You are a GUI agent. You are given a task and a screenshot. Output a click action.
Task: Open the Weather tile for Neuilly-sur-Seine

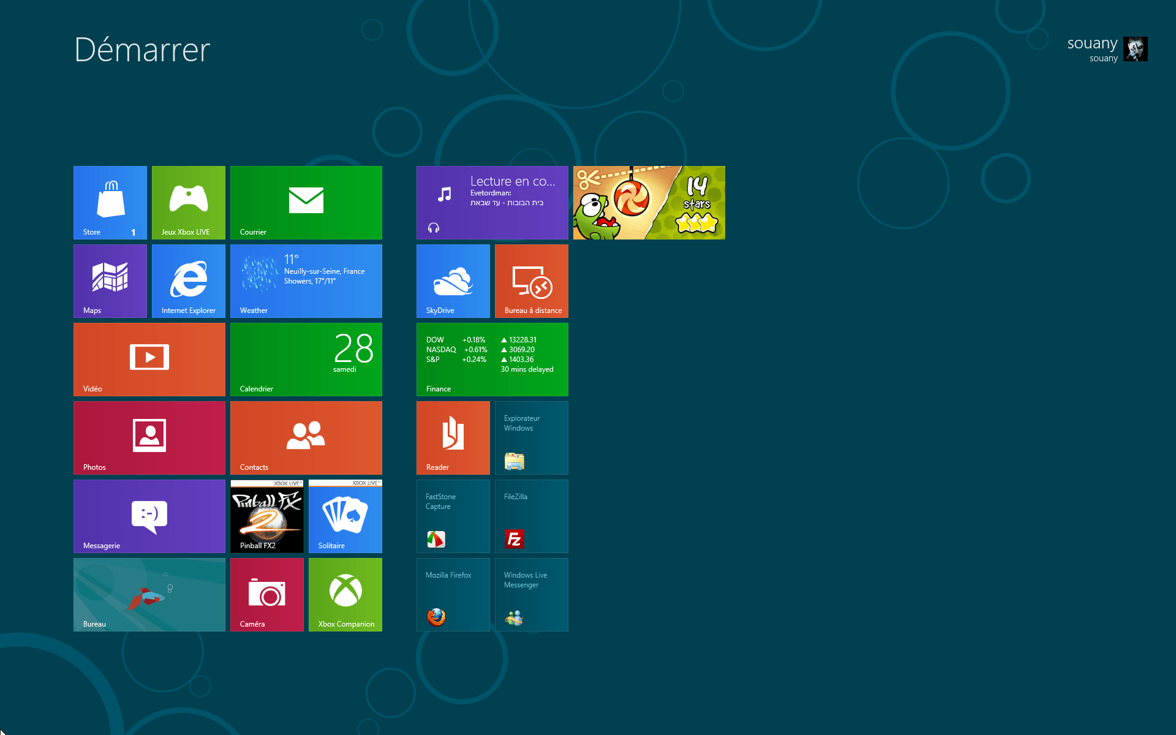coord(306,281)
